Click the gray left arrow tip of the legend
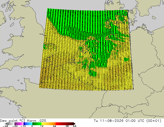Screen dimensions: 164x127 coord(6,124)
